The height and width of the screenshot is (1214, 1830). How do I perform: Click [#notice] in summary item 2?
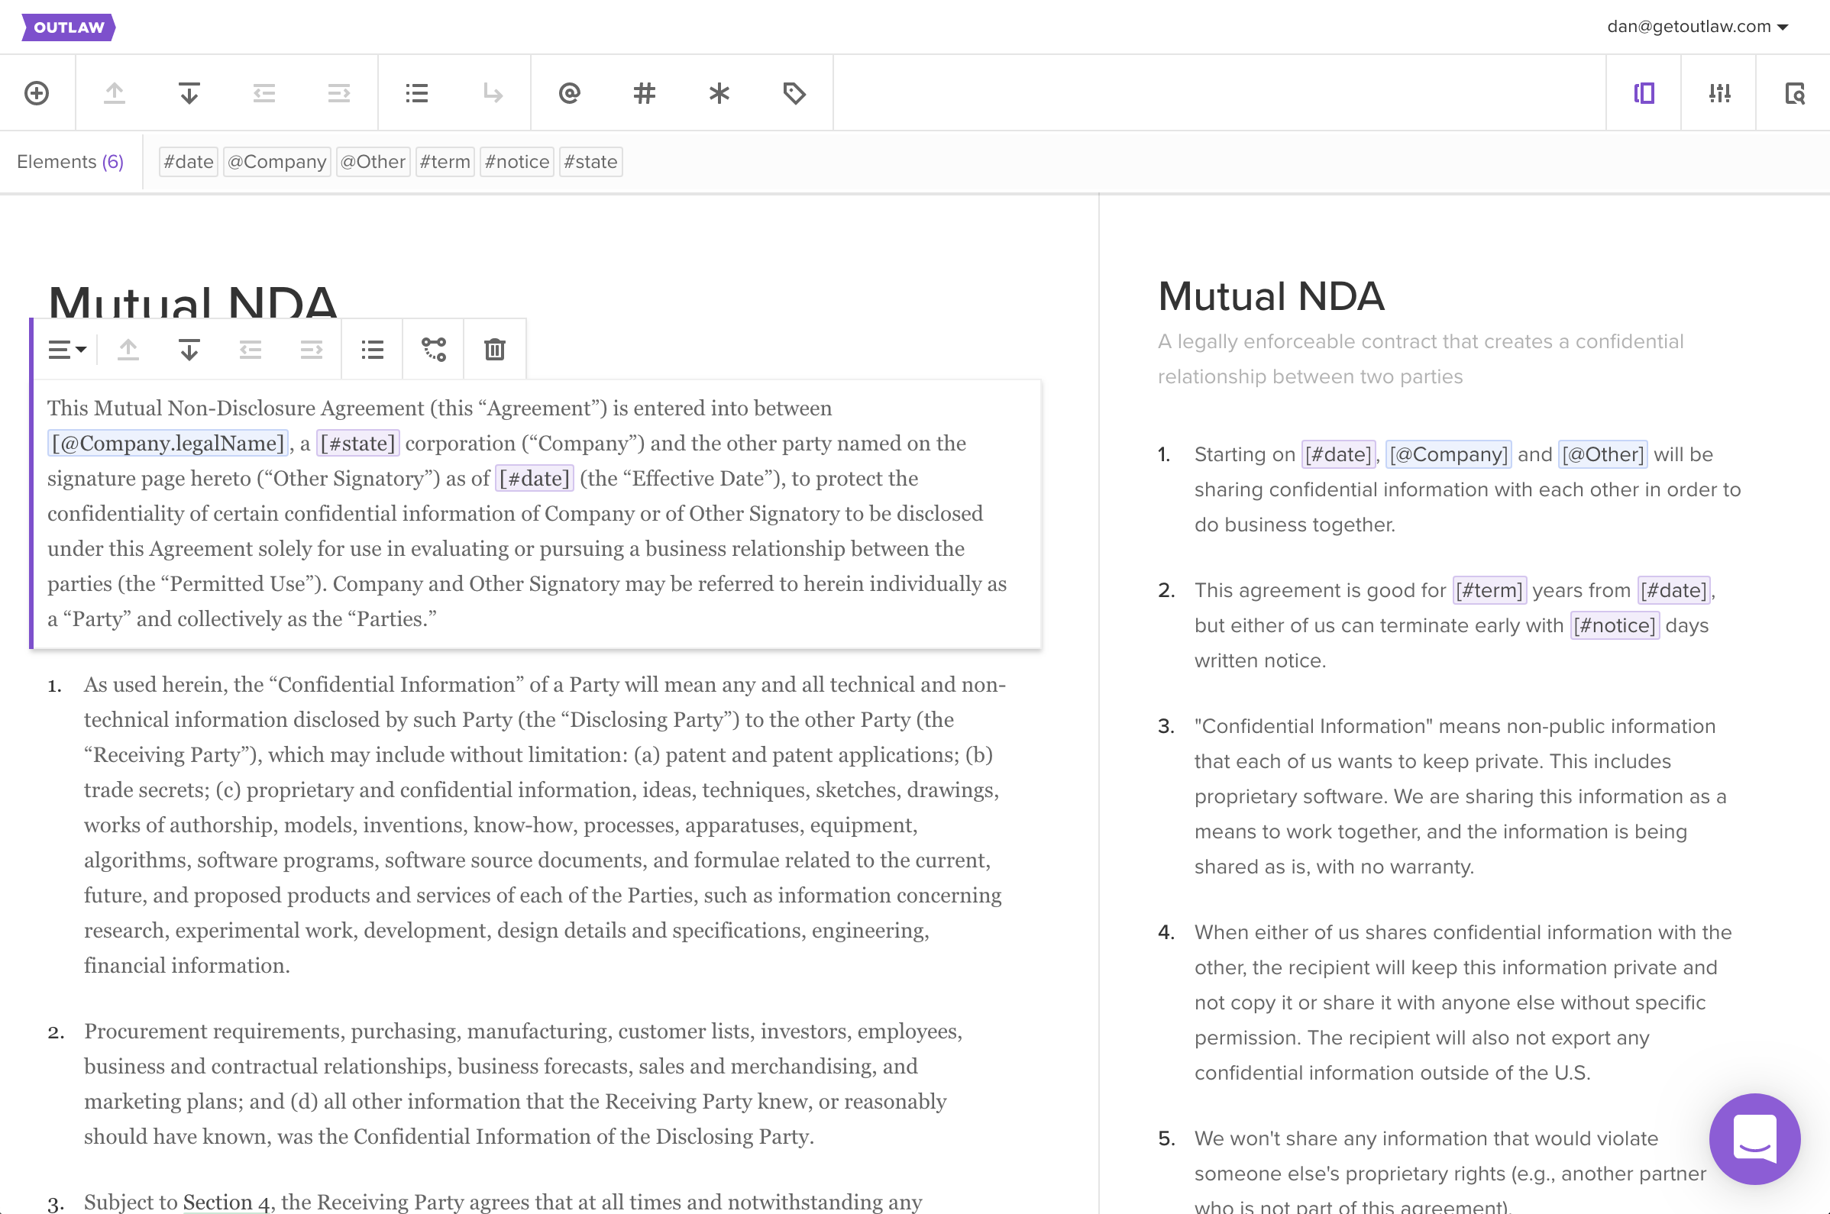coord(1615,625)
